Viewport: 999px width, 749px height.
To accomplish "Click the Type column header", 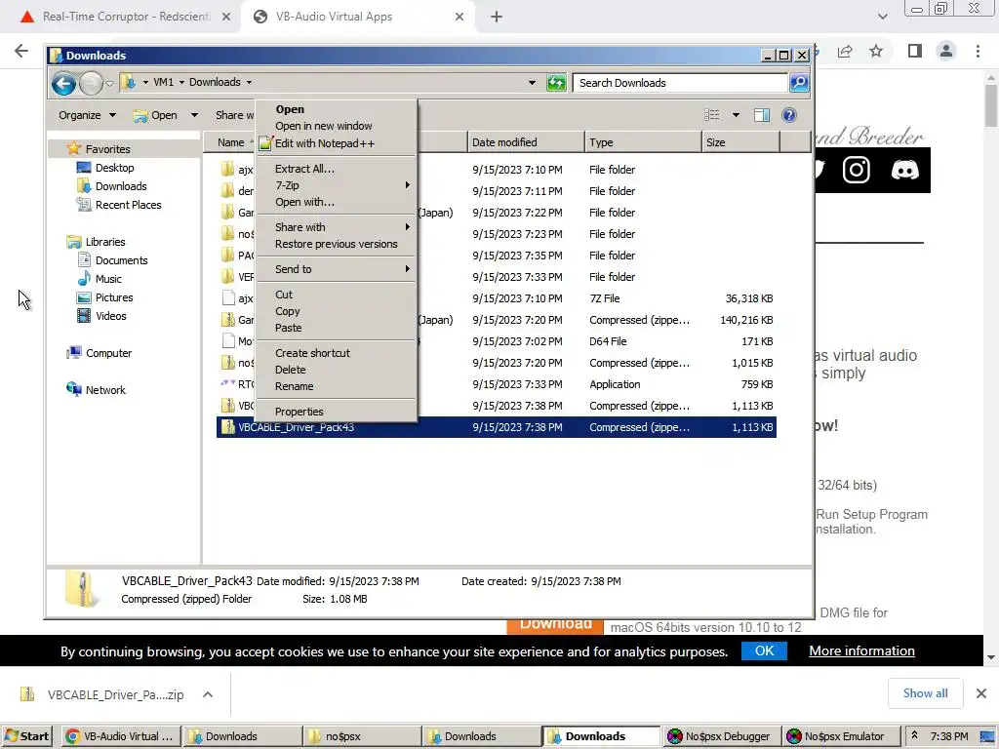I will [642, 142].
